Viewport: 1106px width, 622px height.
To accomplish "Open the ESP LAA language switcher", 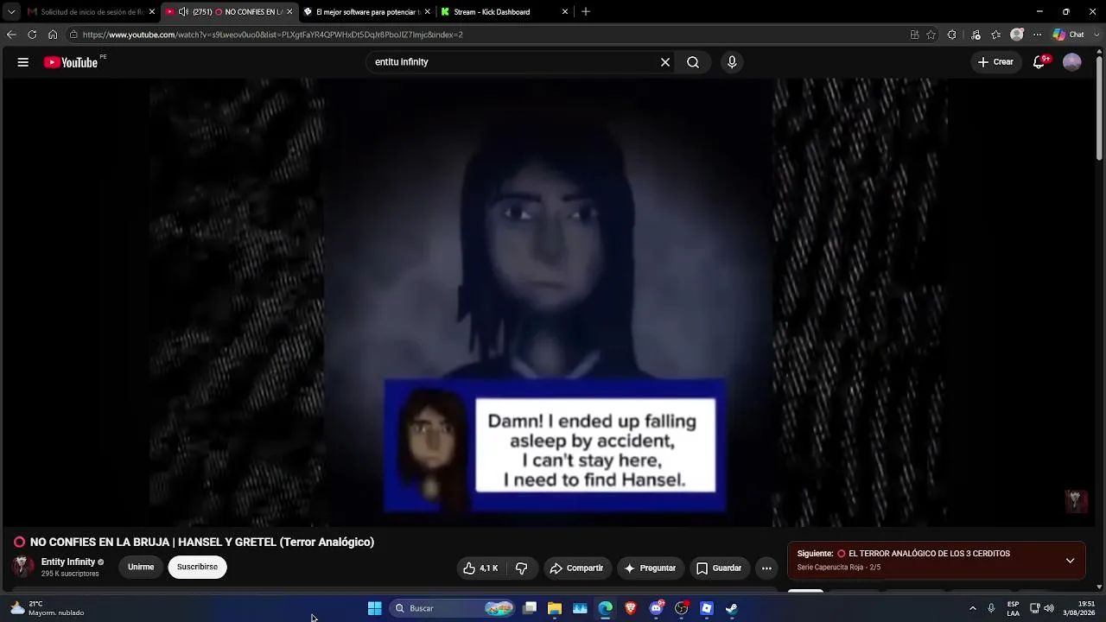I will click(1014, 608).
